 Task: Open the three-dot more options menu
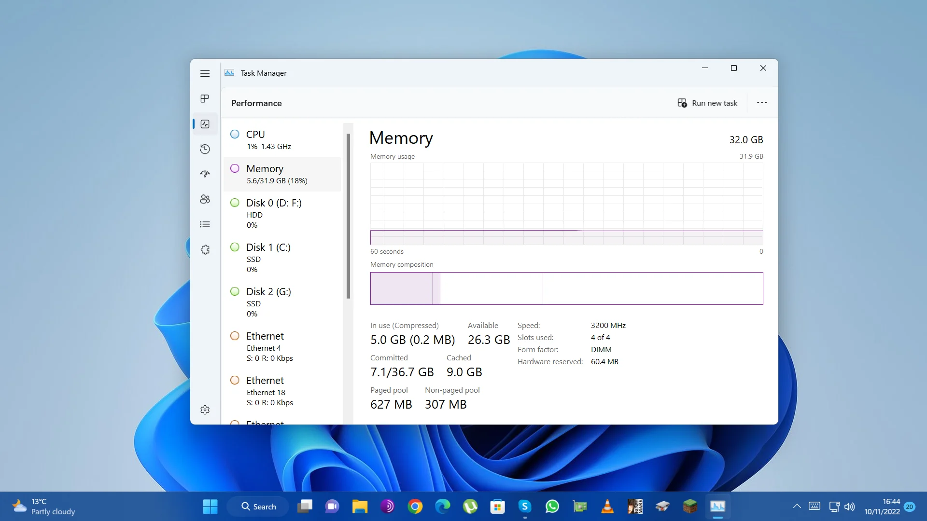click(762, 103)
